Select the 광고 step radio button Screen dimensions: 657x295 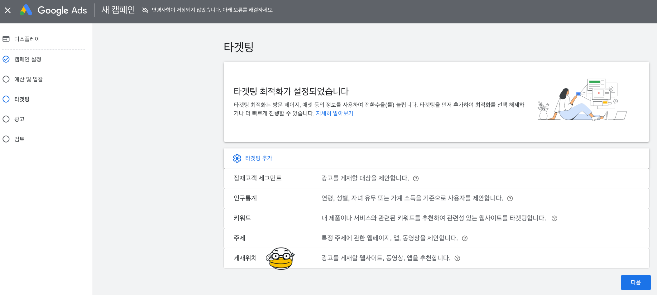(6, 119)
